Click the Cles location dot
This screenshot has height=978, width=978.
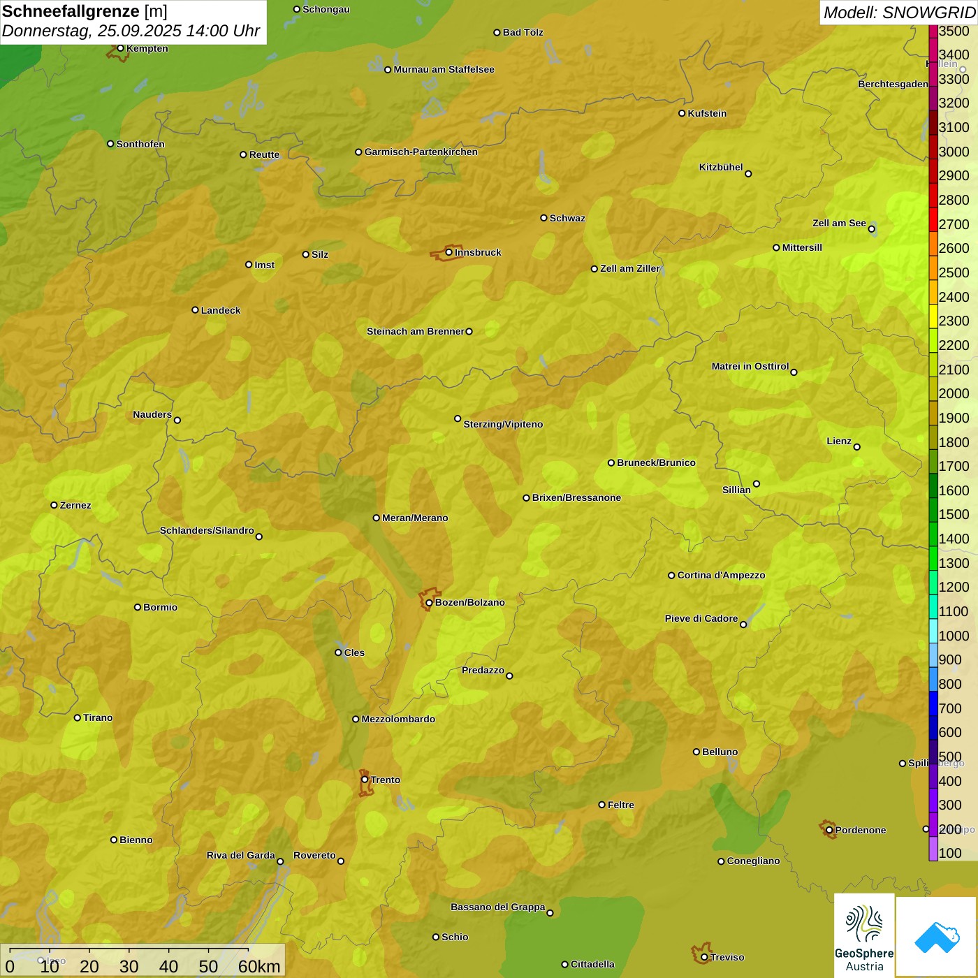338,652
